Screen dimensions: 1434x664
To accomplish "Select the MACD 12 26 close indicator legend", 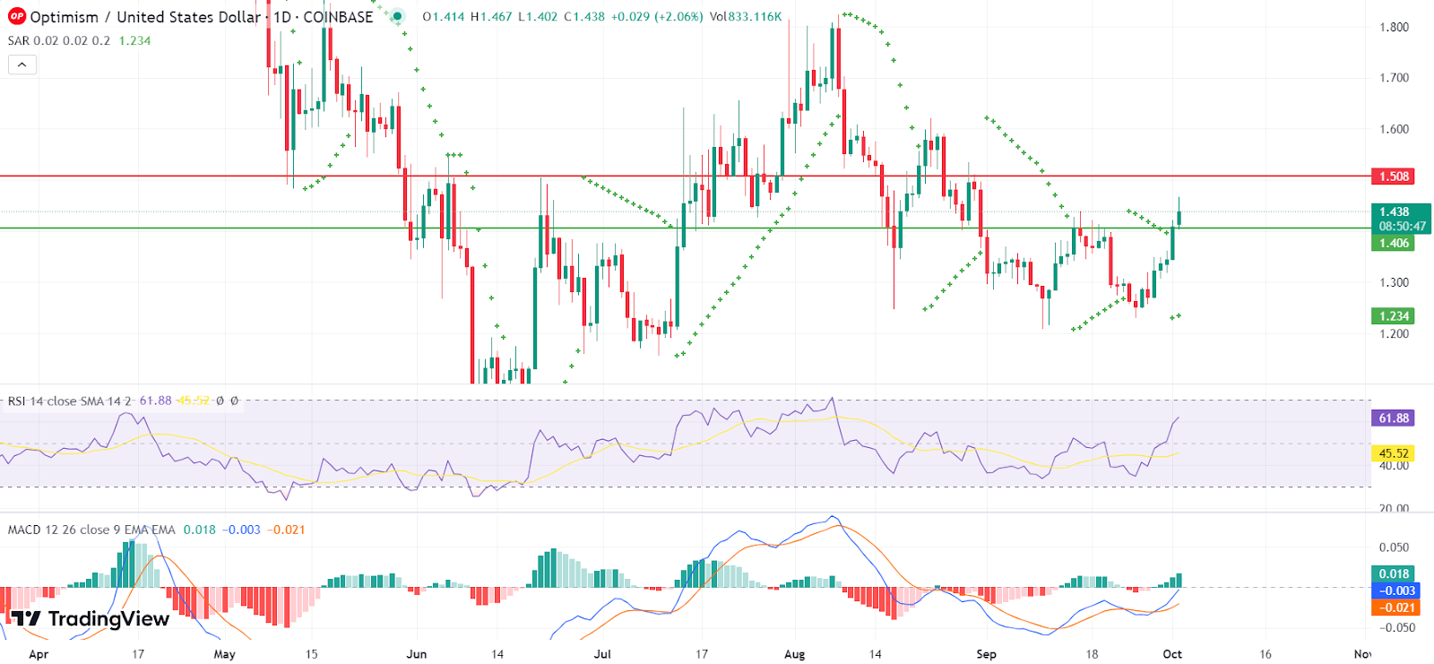I will click(x=91, y=530).
